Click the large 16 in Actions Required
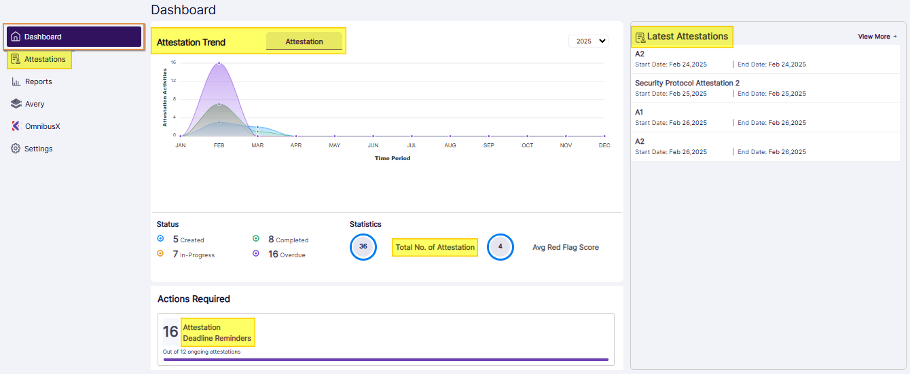This screenshot has width=910, height=374. point(170,332)
